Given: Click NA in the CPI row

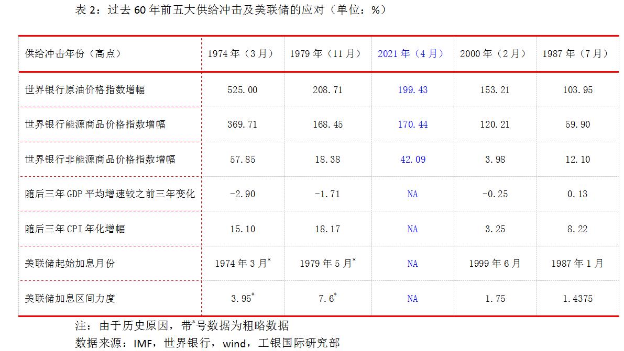Looking at the screenshot, I should [412, 229].
